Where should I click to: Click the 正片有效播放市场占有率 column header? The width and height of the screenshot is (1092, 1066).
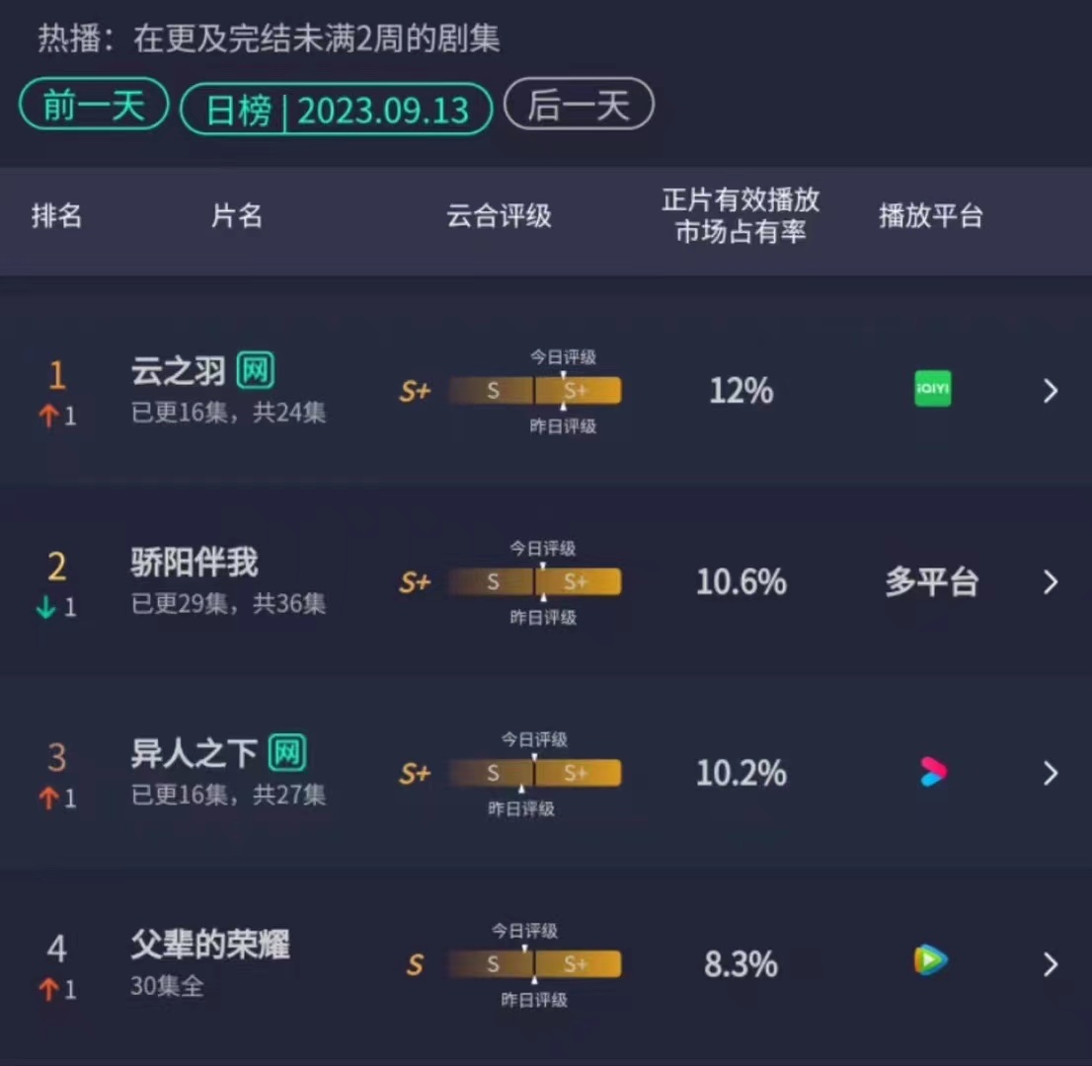click(x=741, y=216)
